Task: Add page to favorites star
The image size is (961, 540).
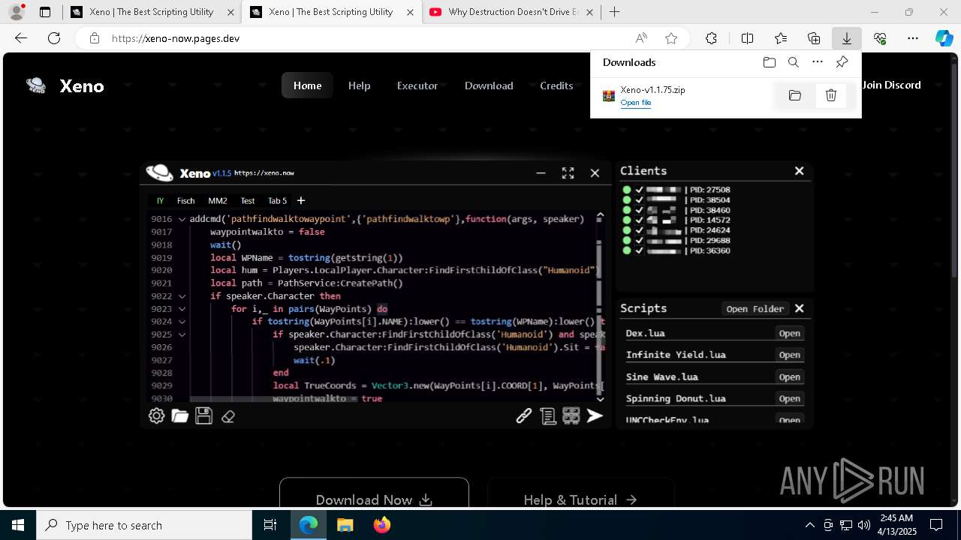Action: click(x=671, y=38)
